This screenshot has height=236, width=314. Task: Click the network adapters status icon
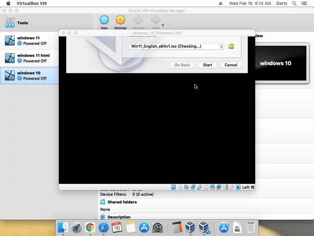coord(193,187)
